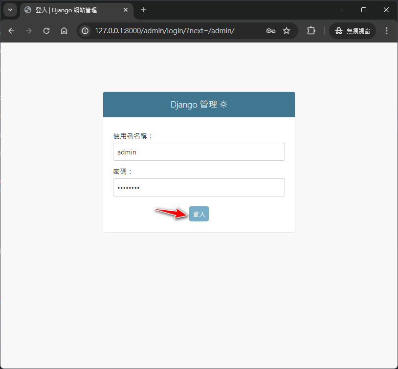Open the extensions puzzle icon
Viewport: 398px width, 369px height.
coord(311,31)
